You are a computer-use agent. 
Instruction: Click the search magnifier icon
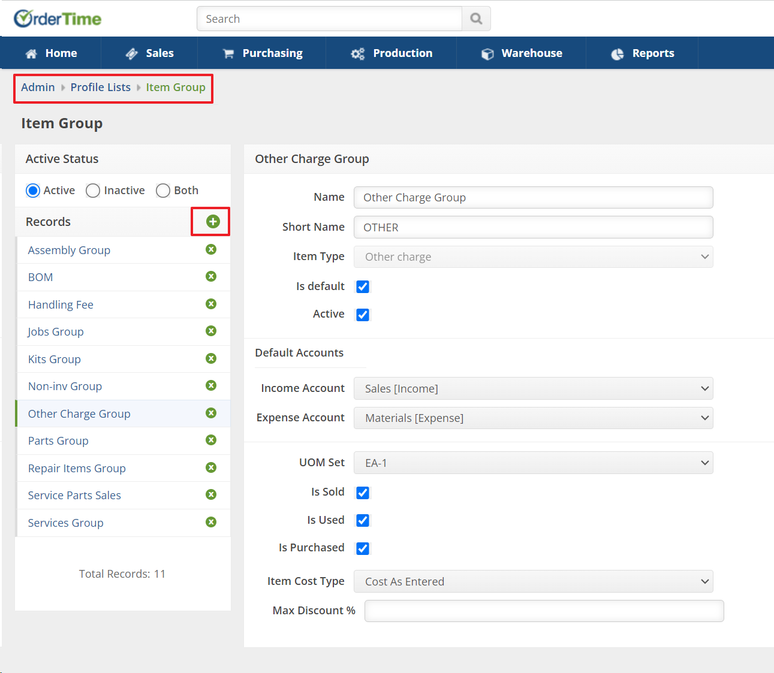[476, 19]
